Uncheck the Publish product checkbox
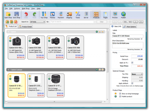 (x=120, y=96)
